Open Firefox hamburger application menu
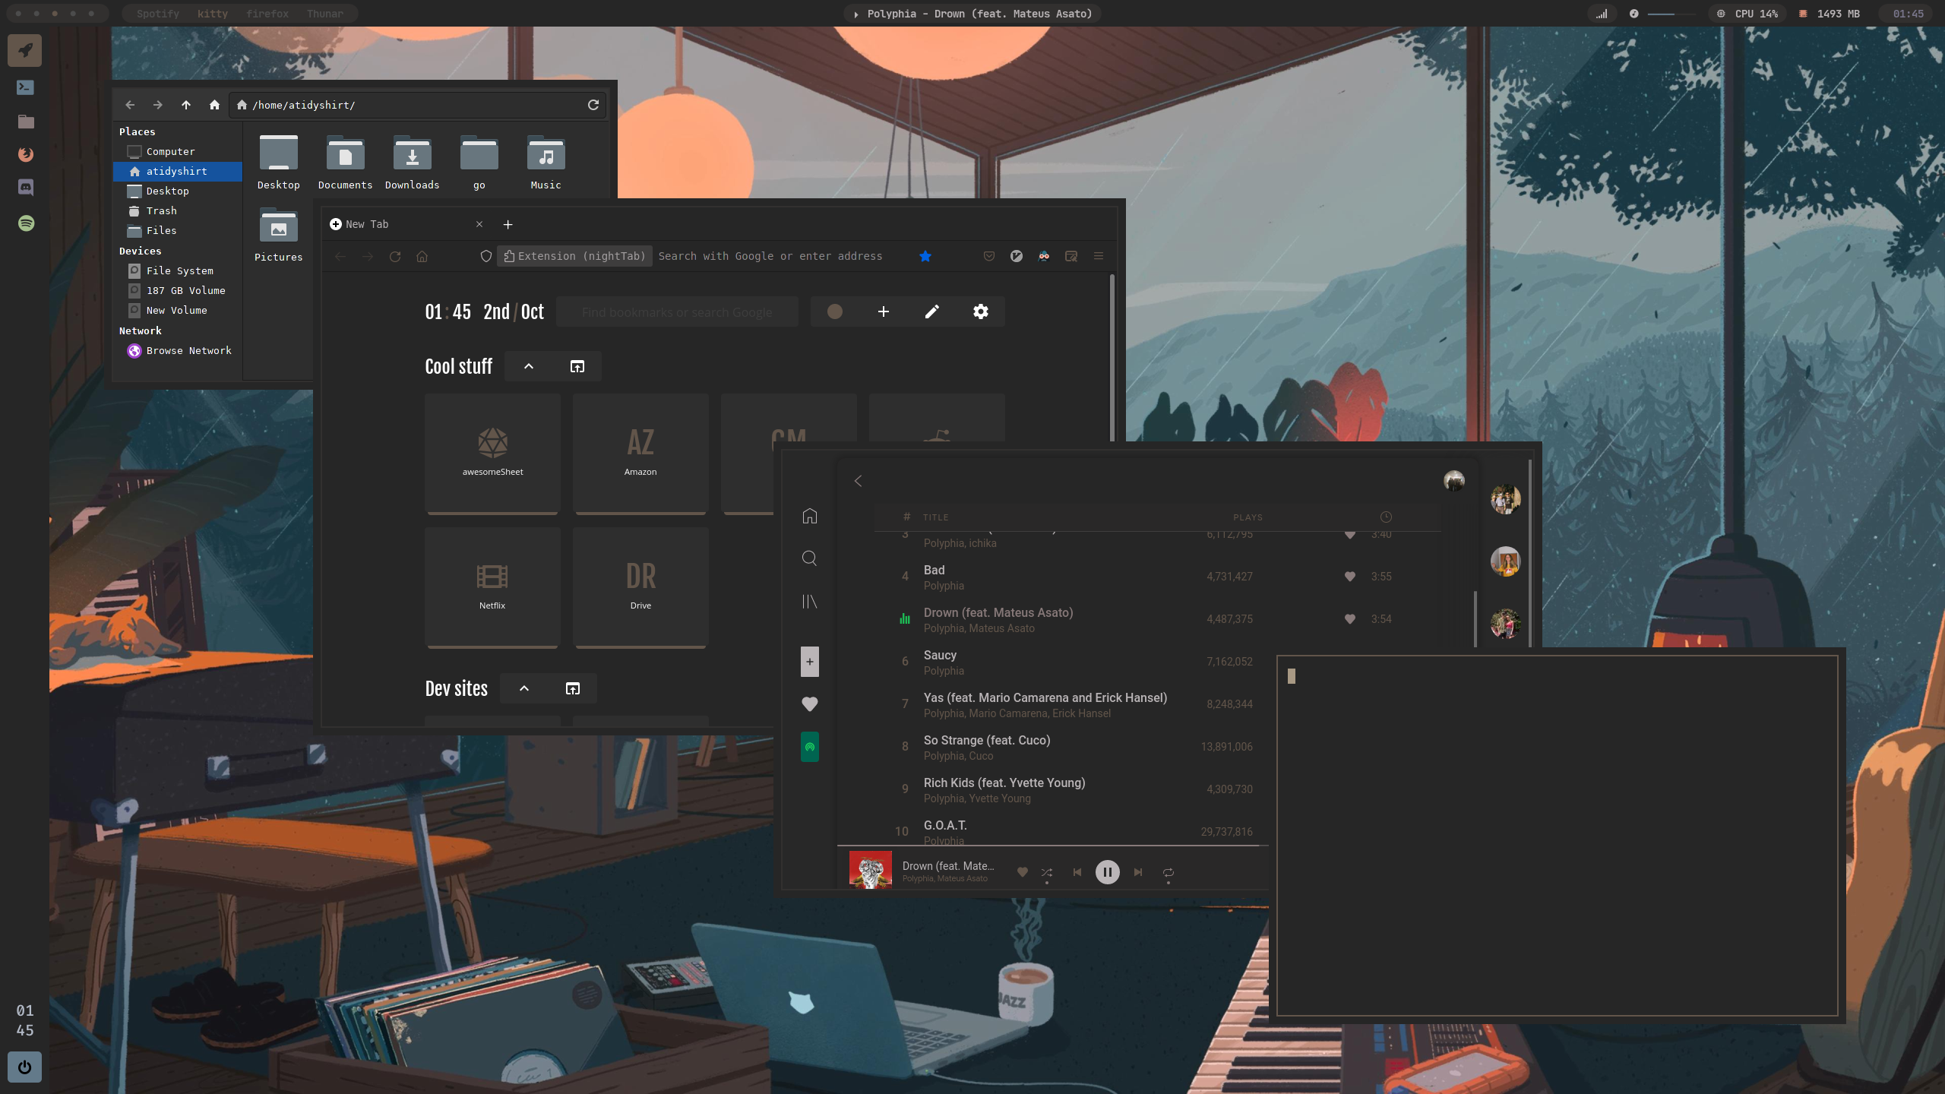 coord(1098,256)
